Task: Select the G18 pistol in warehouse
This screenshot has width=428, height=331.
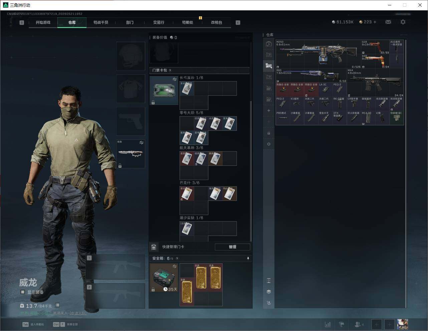Action: point(375,47)
